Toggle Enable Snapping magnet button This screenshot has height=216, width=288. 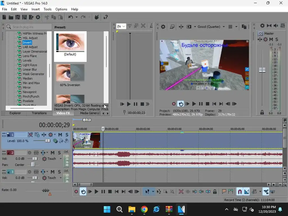coord(240,192)
